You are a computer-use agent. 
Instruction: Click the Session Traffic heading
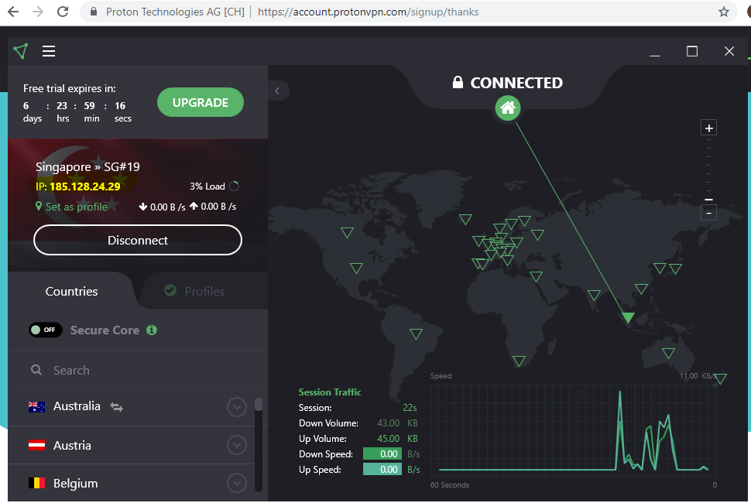click(330, 392)
